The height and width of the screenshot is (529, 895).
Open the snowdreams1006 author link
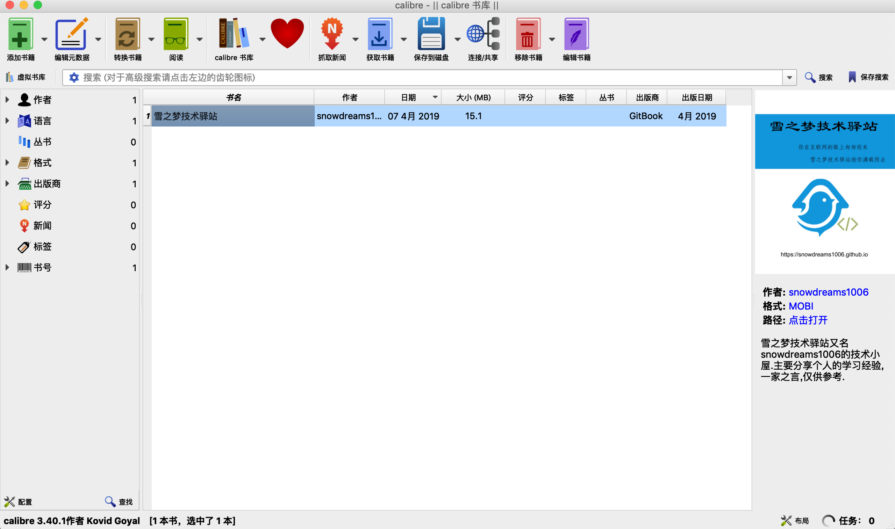pyautogui.click(x=829, y=292)
